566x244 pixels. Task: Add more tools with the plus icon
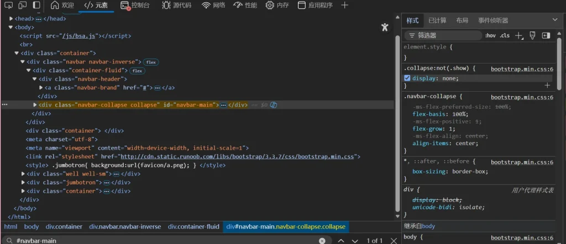345,6
